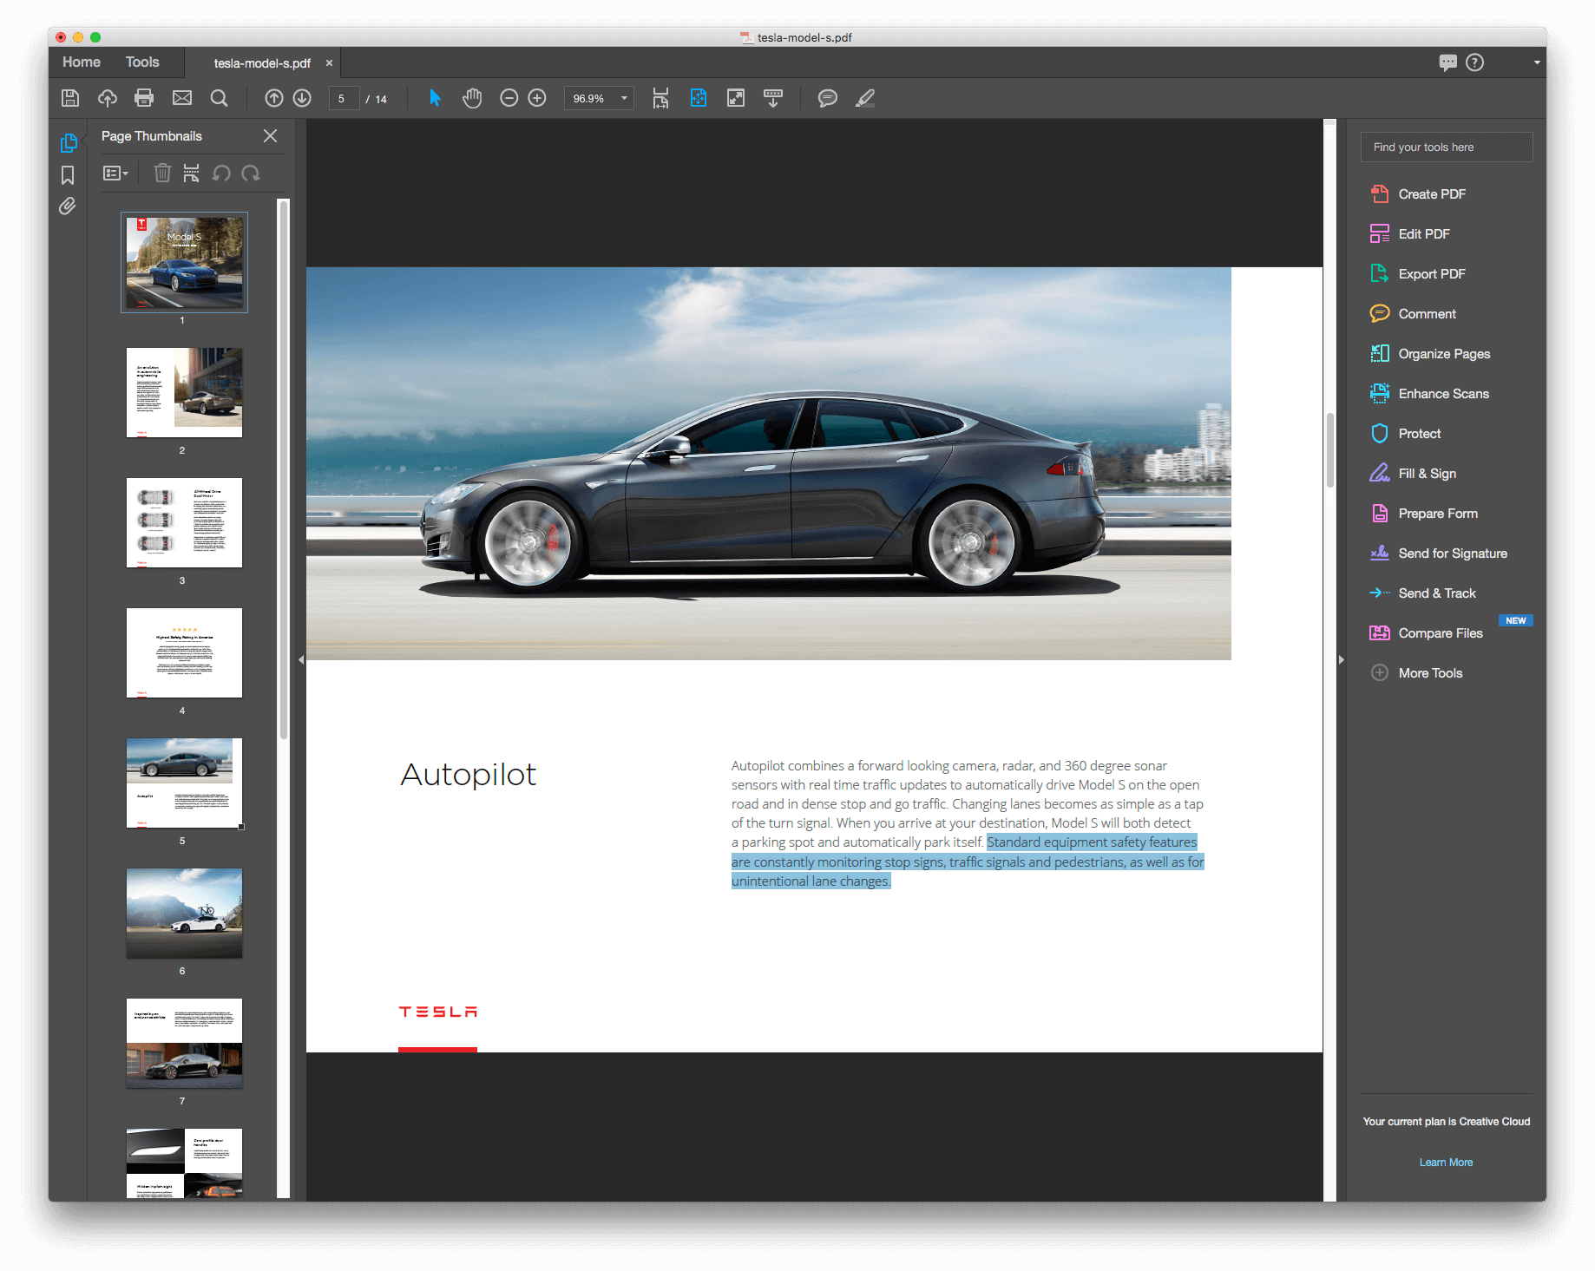The image size is (1595, 1271).
Task: Add a sticky note comment
Action: pyautogui.click(x=828, y=98)
